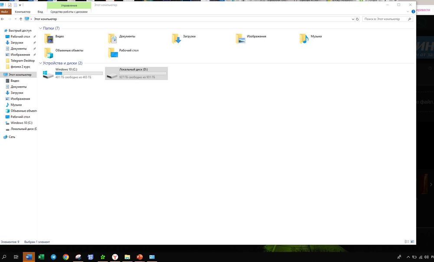Show hidden system tray icons
This screenshot has height=262, width=434.
(x=408, y=257)
